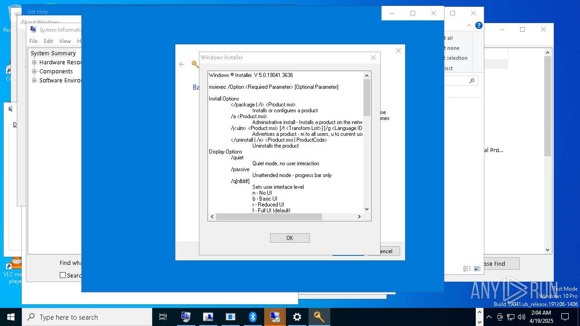Click the About Windows window title

40,22
